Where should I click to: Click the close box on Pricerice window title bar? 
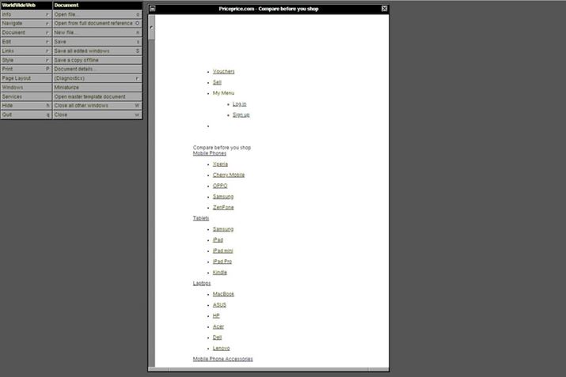[x=385, y=9]
